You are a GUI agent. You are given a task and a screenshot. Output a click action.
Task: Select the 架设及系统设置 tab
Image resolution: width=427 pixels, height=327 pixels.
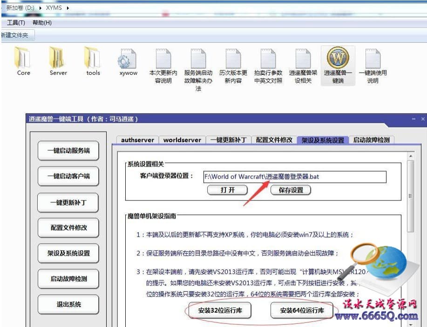pos(323,140)
